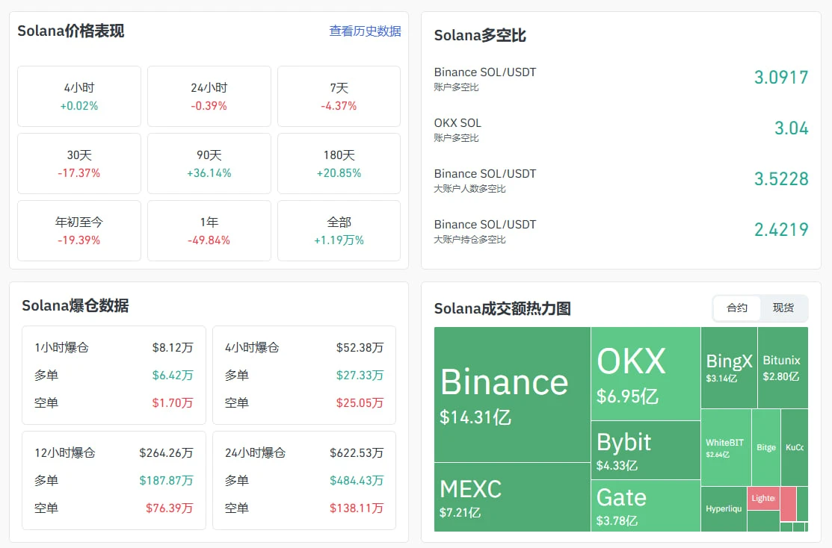Click the 3.0917 long-short ratio value
The image size is (832, 548).
coord(781,78)
